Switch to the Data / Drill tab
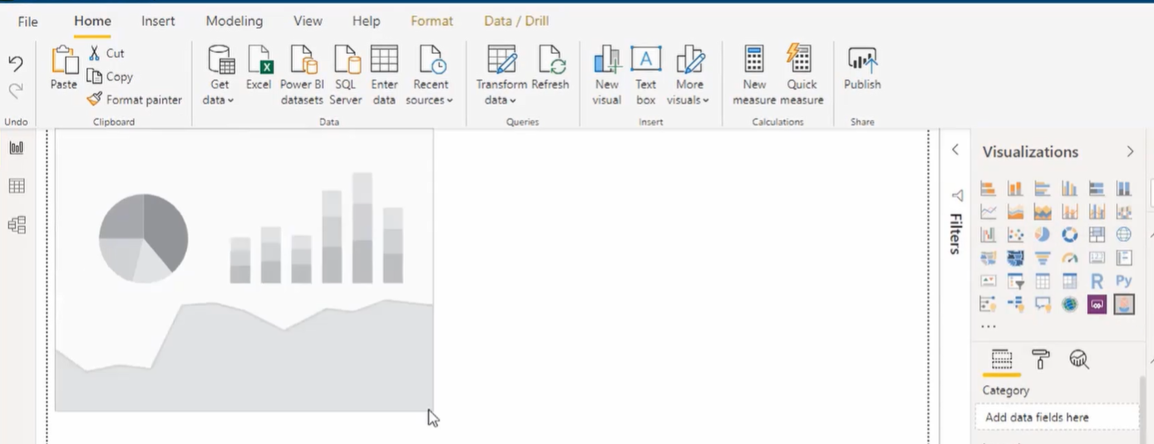This screenshot has width=1154, height=444. [516, 21]
